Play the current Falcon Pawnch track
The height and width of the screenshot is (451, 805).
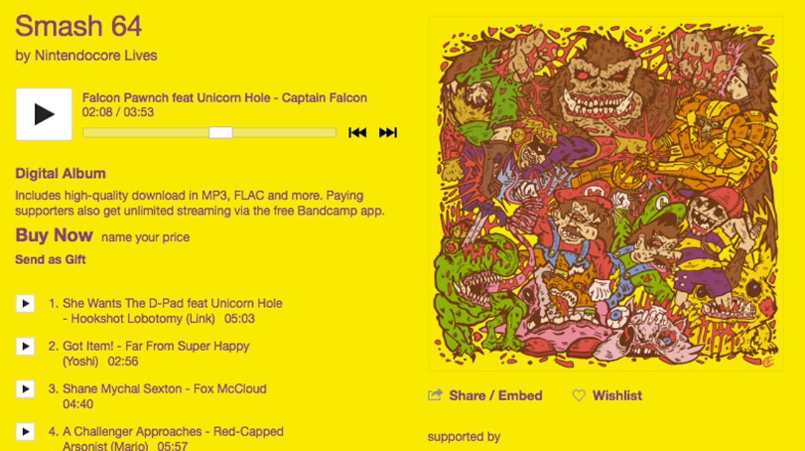(44, 114)
